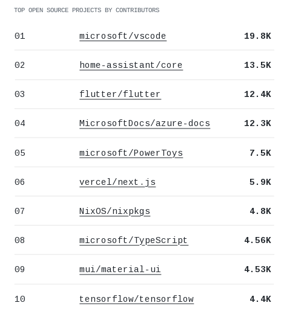Image resolution: width=284 pixels, height=317 pixels.
Task: Open MicrosoftDocs/azure-docs link
Action: point(145,124)
